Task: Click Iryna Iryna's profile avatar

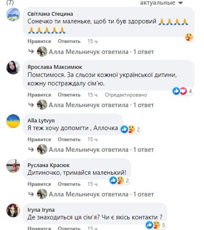Action: (13, 210)
